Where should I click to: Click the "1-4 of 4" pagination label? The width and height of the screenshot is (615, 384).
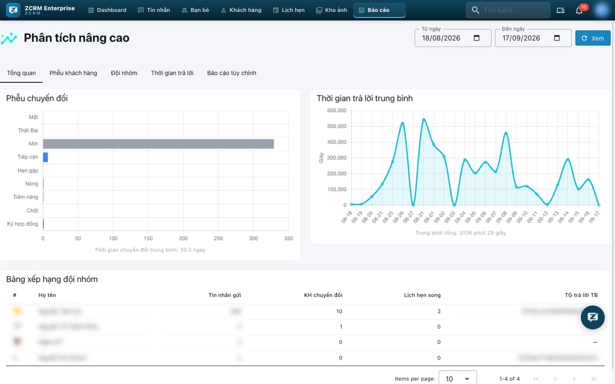tap(509, 379)
